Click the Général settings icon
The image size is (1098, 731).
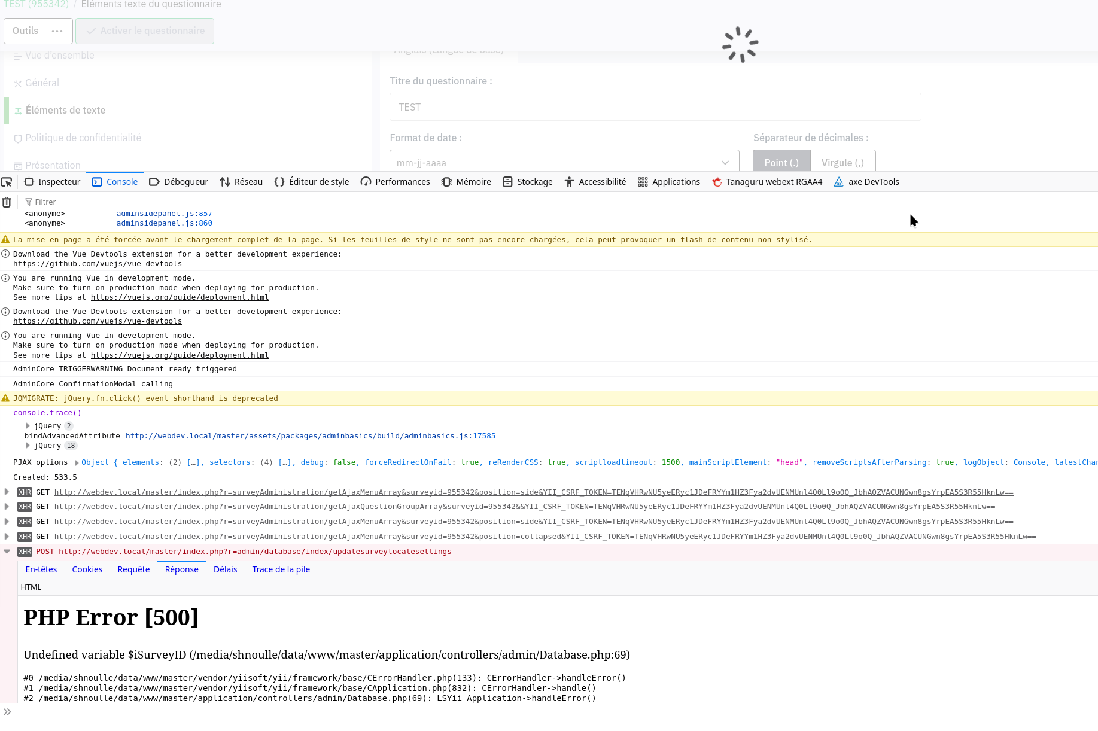tap(18, 83)
